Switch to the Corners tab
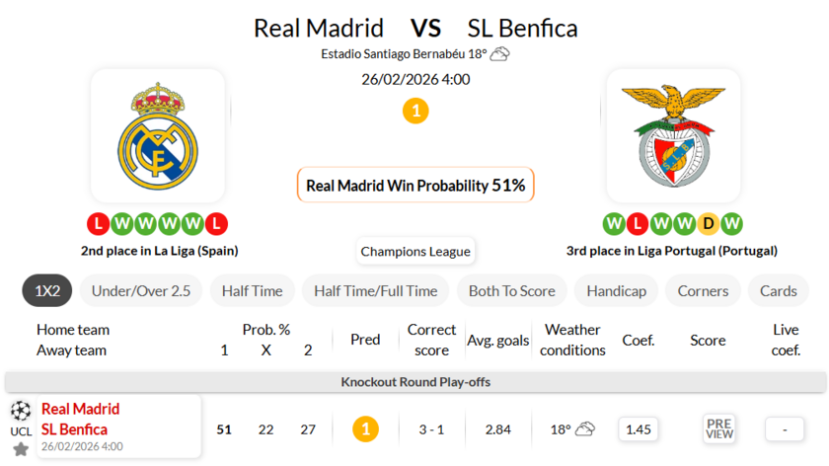829x466 pixels. click(x=703, y=291)
